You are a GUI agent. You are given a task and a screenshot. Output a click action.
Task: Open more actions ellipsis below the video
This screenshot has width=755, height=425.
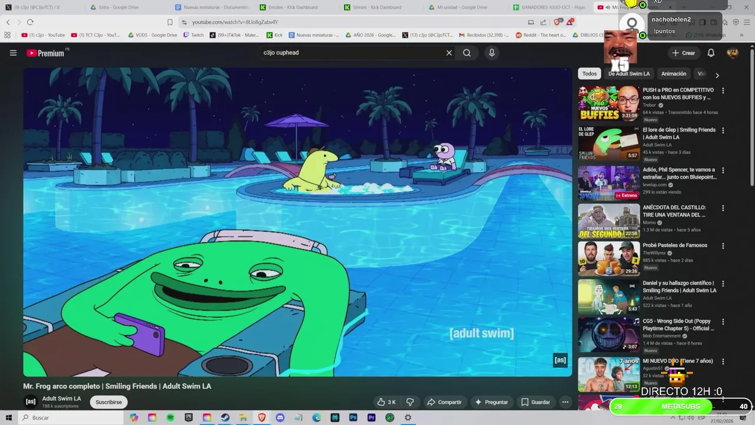[x=565, y=402]
